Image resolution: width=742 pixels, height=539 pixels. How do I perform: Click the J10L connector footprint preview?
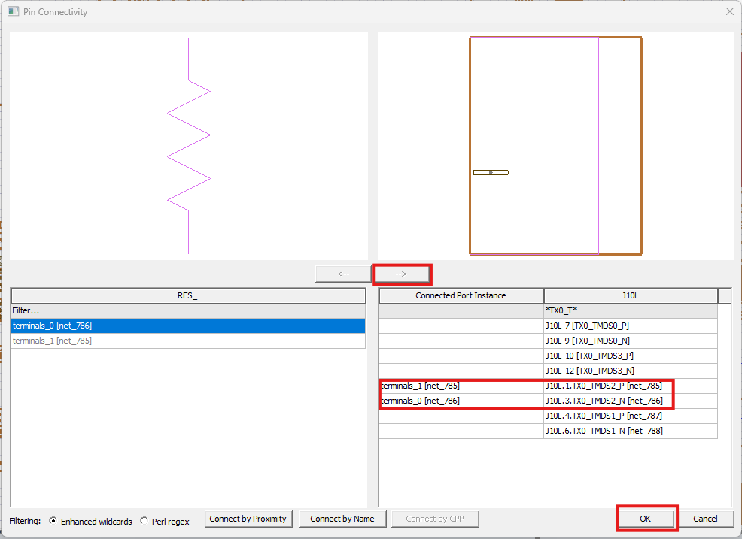coord(555,144)
